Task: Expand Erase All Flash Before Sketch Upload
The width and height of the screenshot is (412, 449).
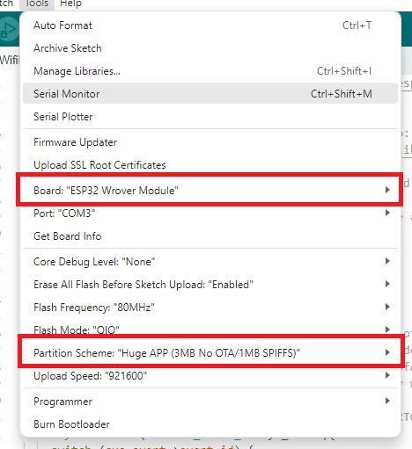Action: (210, 285)
